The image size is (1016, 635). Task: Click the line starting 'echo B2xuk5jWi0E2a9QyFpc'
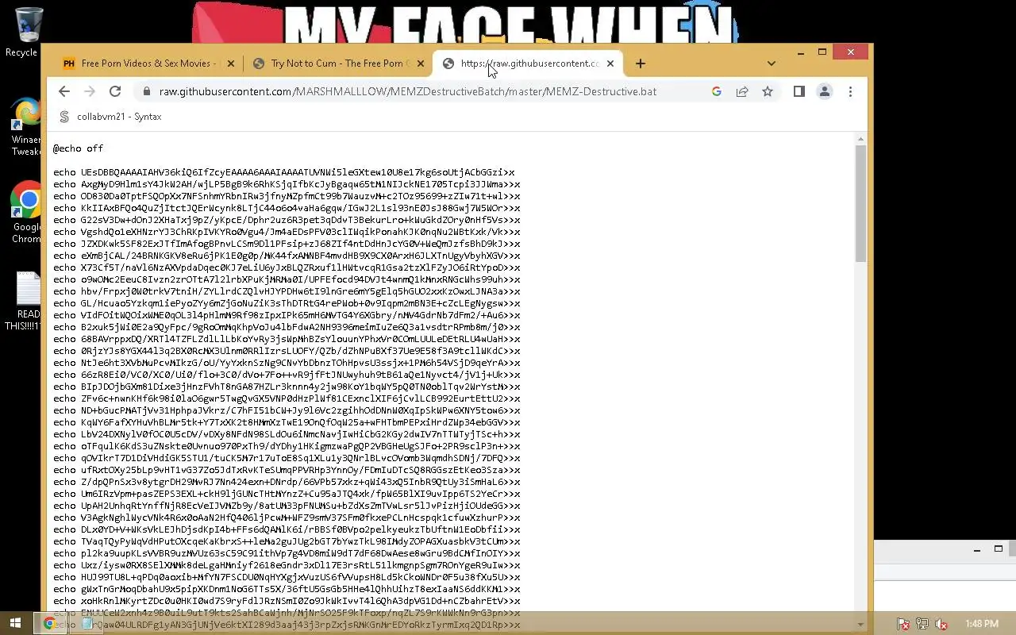(287, 327)
